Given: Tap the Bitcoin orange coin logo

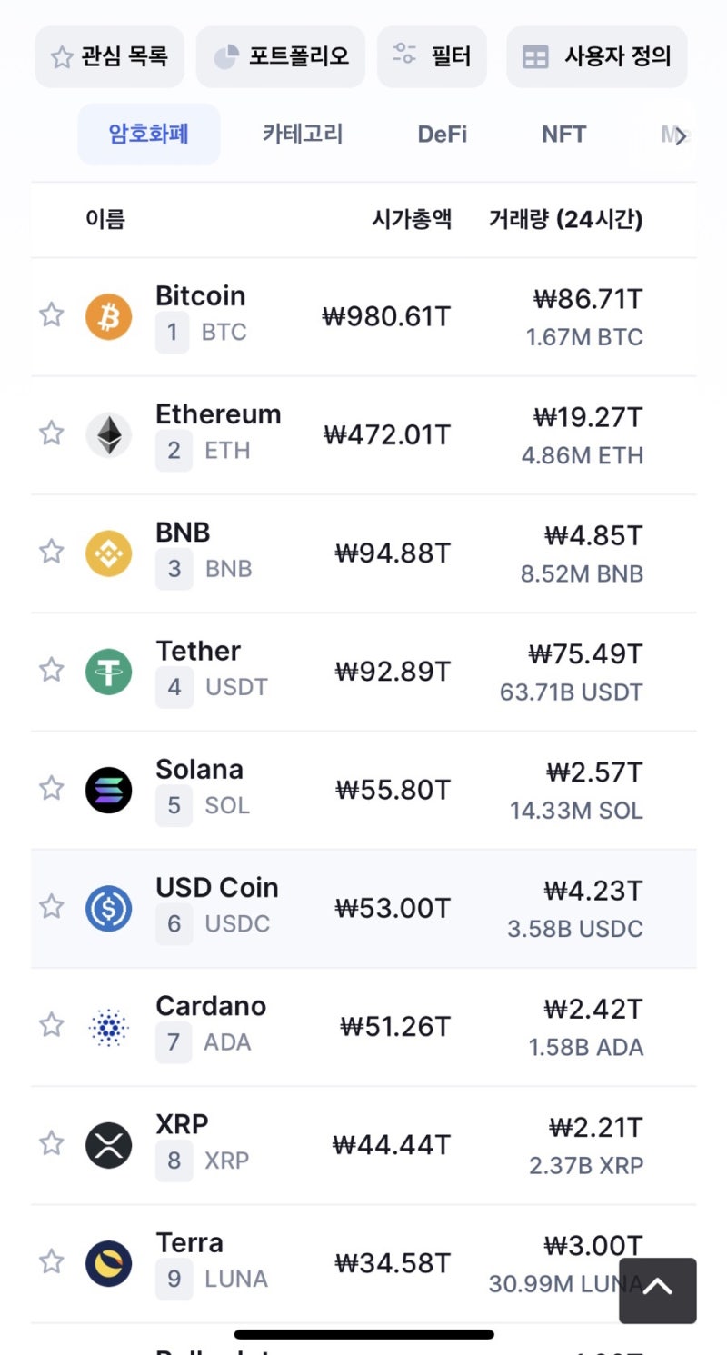Looking at the screenshot, I should (109, 316).
